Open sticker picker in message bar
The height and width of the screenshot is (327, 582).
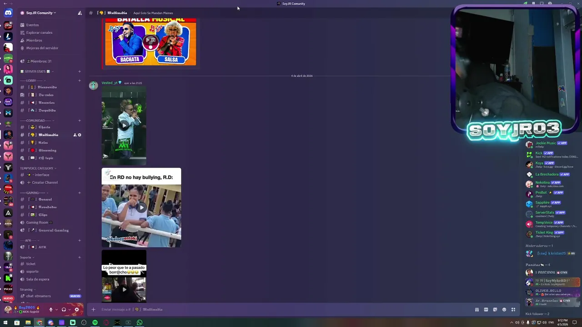click(x=495, y=310)
